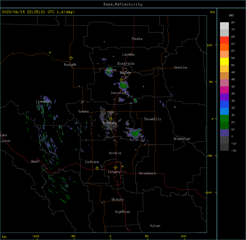Click the ThreeHills town label
This screenshot has width=246, height=240.
coord(152,119)
